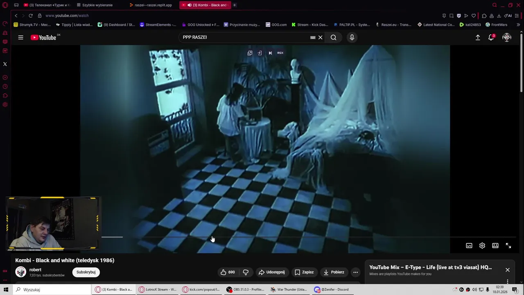Open the Discord @Zenifer taskbar window

click(x=332, y=290)
